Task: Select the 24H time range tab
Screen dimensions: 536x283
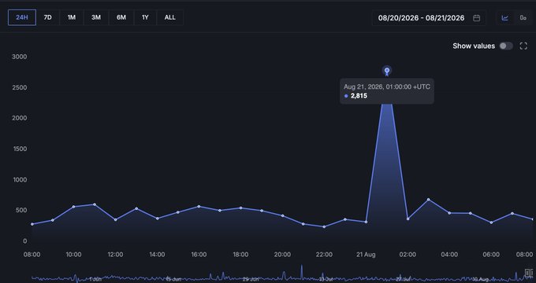Action: [x=22, y=17]
